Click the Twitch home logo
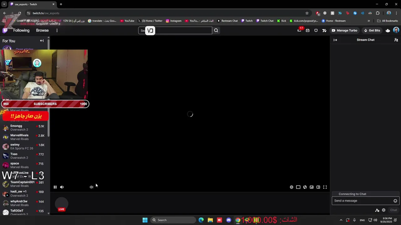Image resolution: width=401 pixels, height=225 pixels. (x=5, y=30)
